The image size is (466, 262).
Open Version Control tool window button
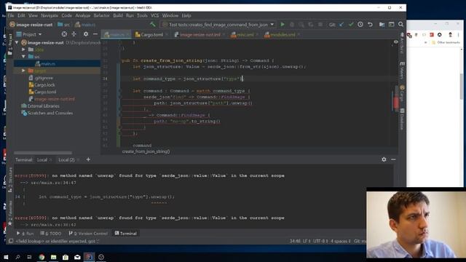click(x=88, y=234)
